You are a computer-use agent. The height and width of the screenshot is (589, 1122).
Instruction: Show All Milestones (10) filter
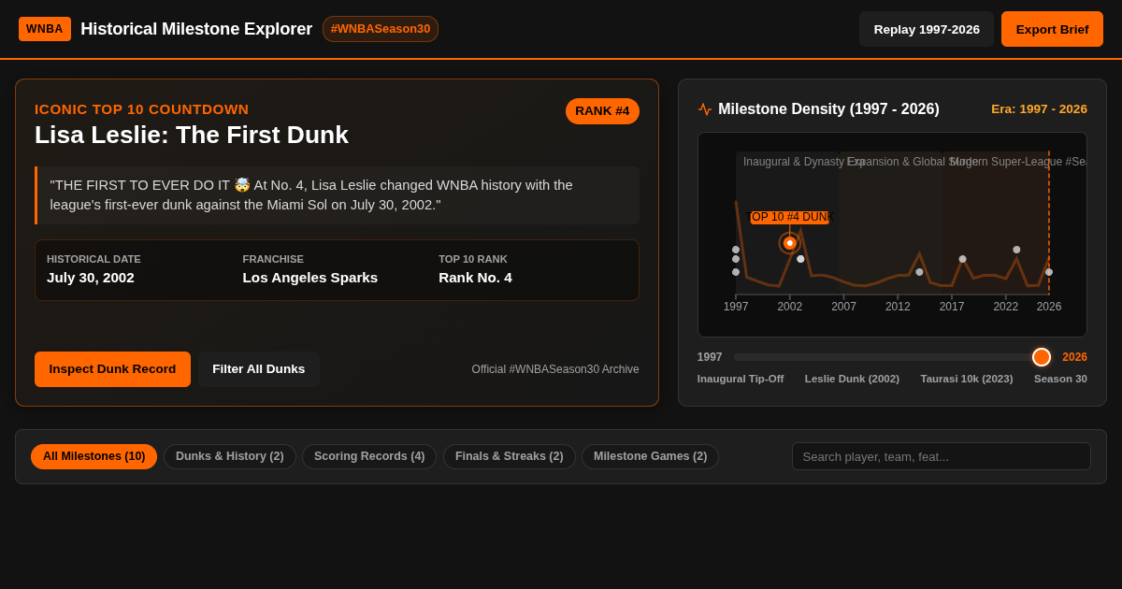tap(93, 456)
